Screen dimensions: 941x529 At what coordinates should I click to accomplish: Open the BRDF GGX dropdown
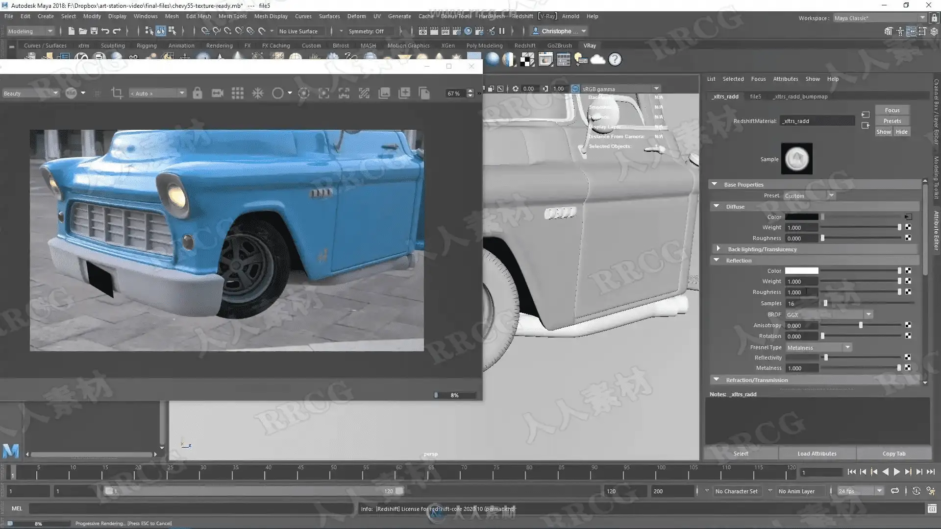pyautogui.click(x=828, y=314)
